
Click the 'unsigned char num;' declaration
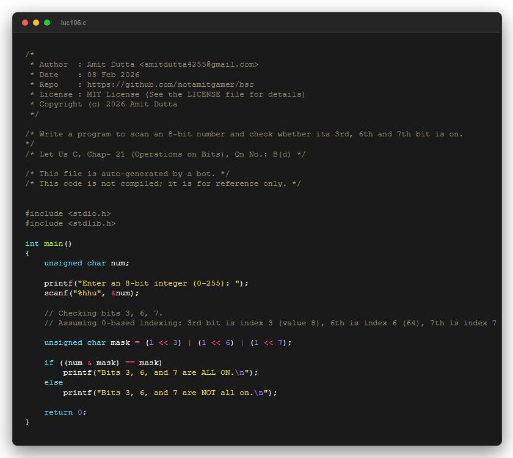tap(87, 263)
